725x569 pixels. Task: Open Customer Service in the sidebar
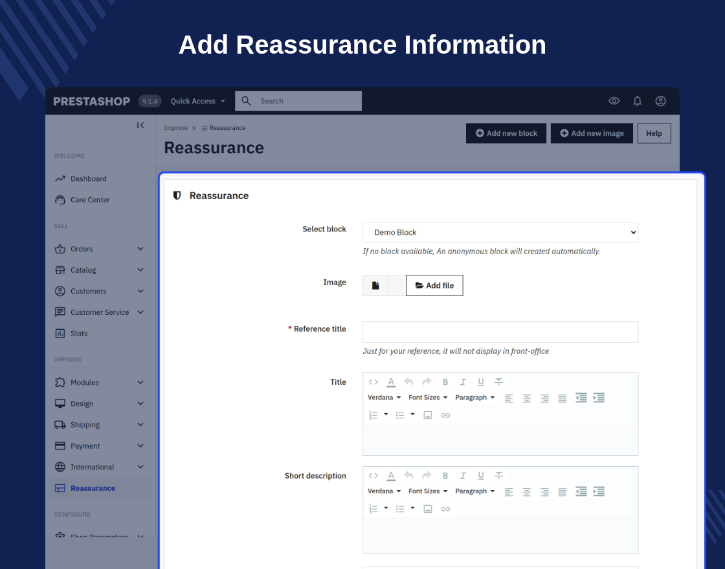point(100,312)
